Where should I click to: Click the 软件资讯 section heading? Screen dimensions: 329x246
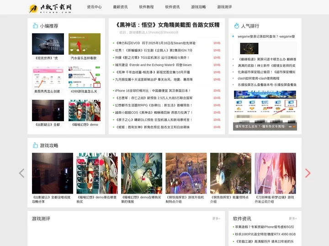[242, 219]
